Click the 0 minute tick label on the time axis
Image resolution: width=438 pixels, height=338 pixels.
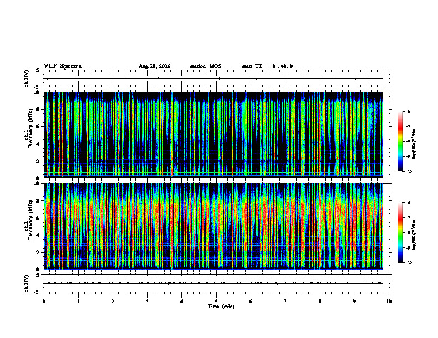click(44, 302)
